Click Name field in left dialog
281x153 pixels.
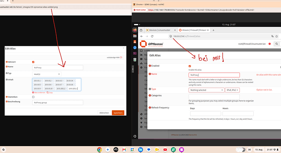click(x=58, y=68)
